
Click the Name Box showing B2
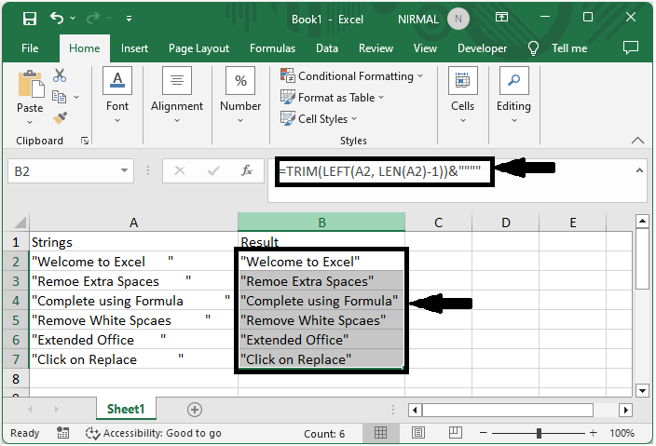[x=62, y=171]
